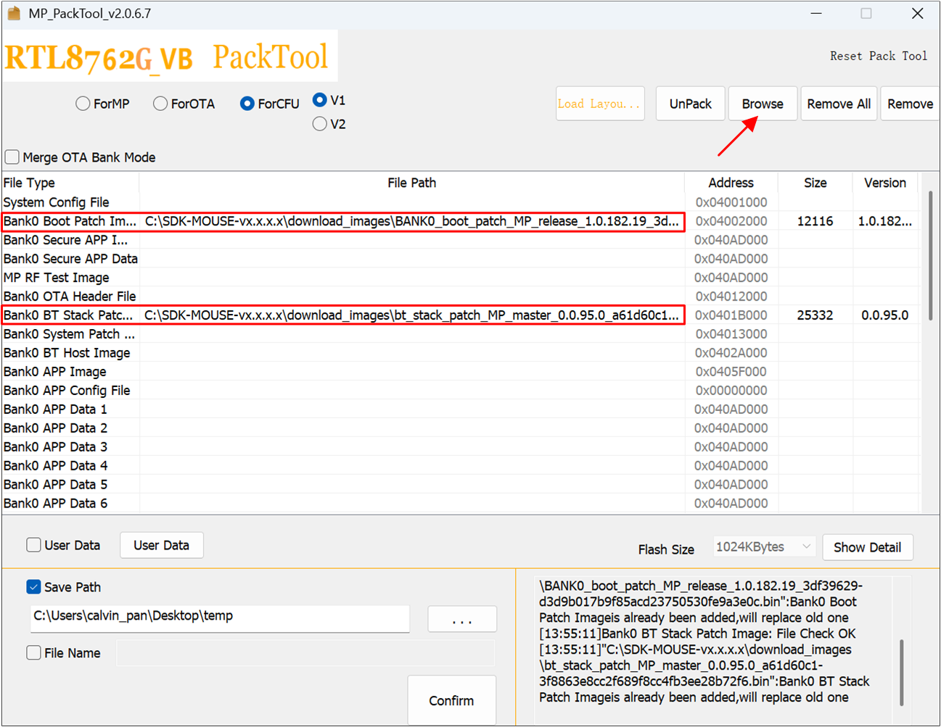The height and width of the screenshot is (727, 941).
Task: Enable Merge OTA Bank Mode checkbox
Action: [12, 157]
